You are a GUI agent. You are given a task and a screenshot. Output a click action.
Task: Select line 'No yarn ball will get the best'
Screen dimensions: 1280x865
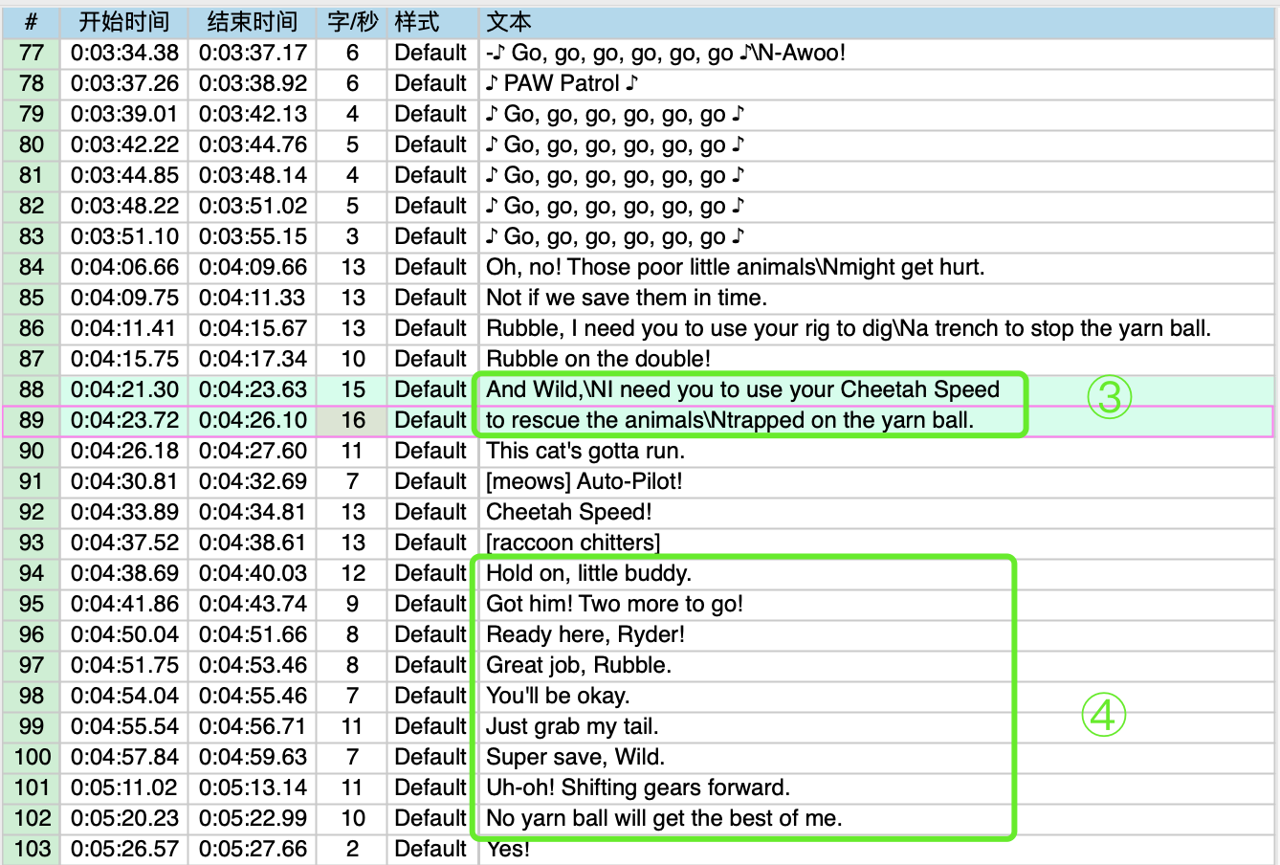[664, 818]
